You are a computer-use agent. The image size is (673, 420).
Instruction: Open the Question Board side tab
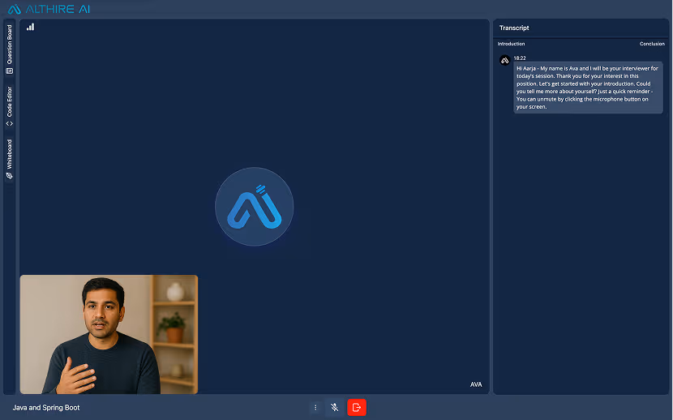coord(10,49)
